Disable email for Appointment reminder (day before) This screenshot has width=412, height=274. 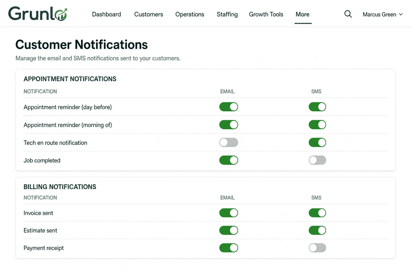(x=229, y=107)
